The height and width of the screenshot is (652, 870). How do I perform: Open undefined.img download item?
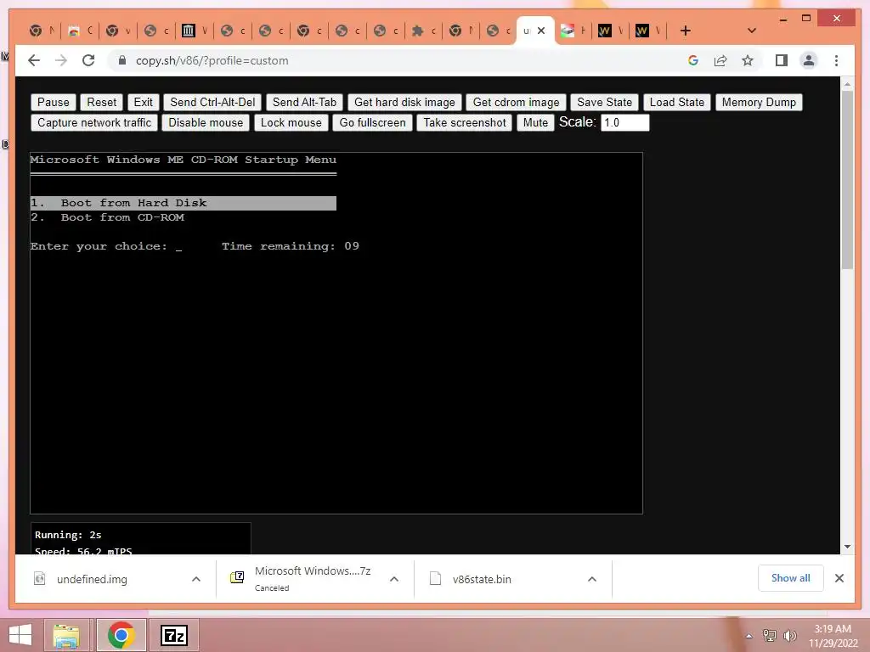coord(92,579)
